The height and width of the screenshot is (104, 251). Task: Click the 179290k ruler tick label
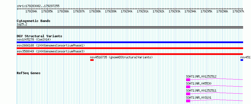[x=127, y=11]
